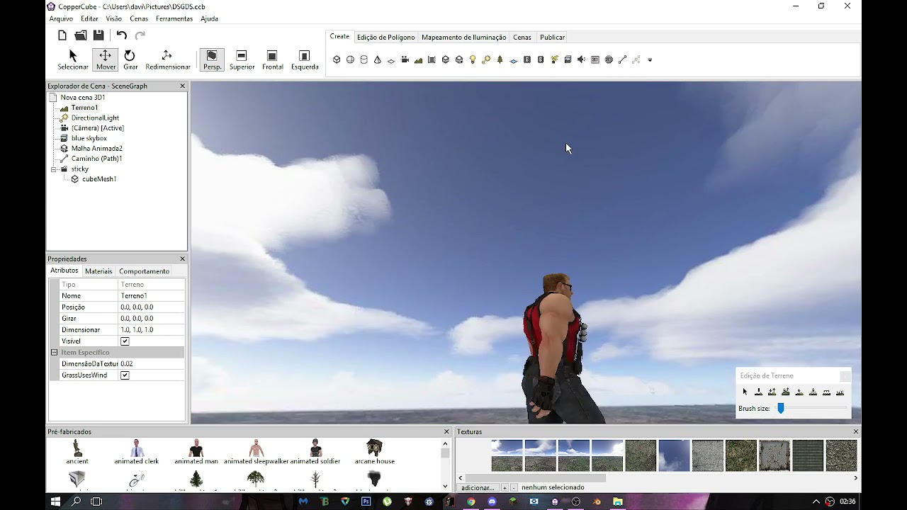Add a terrain from Create toolbar
Image resolution: width=907 pixels, height=510 pixels.
tap(418, 59)
